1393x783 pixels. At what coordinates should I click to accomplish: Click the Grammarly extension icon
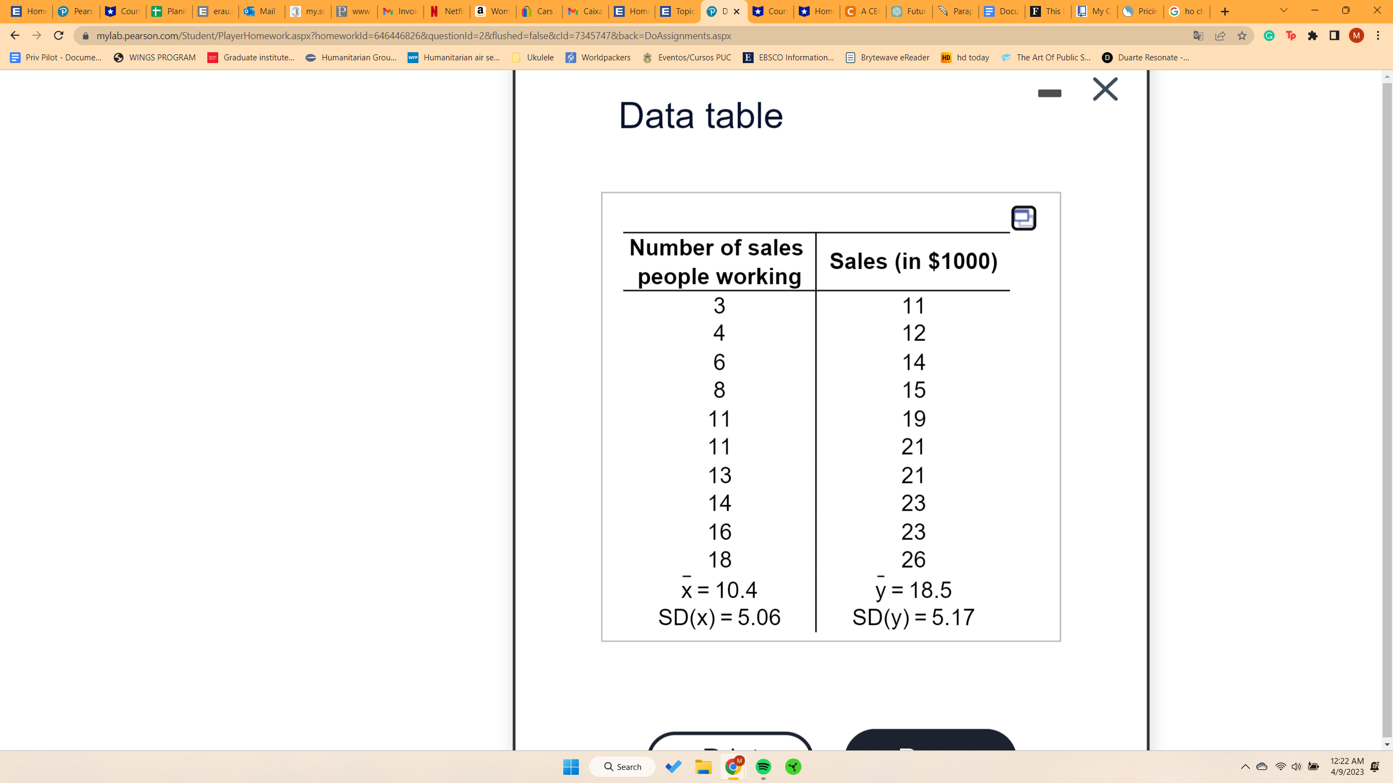point(1269,35)
